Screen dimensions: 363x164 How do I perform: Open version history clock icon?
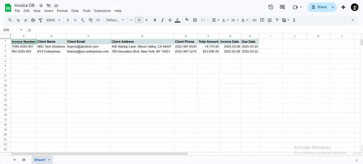tap(271, 7)
